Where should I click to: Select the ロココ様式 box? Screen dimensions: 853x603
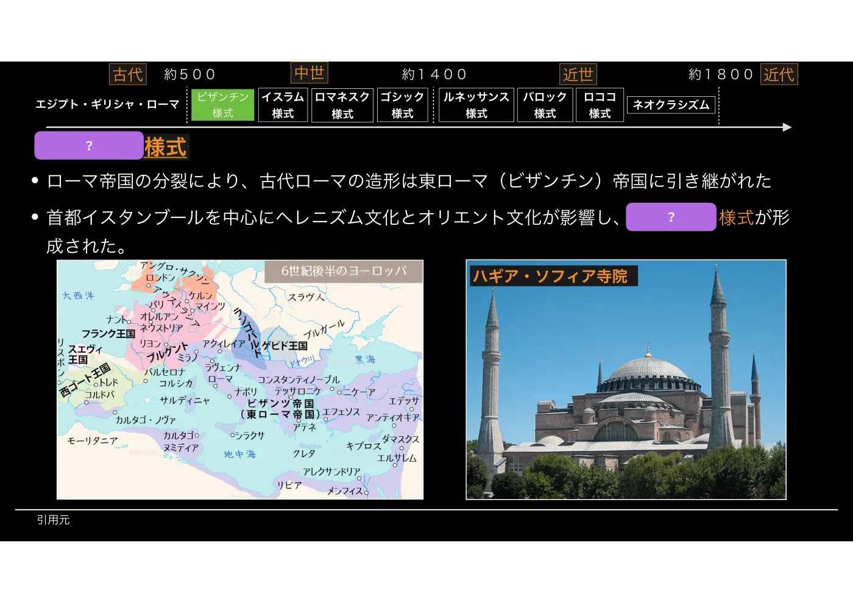coord(600,105)
